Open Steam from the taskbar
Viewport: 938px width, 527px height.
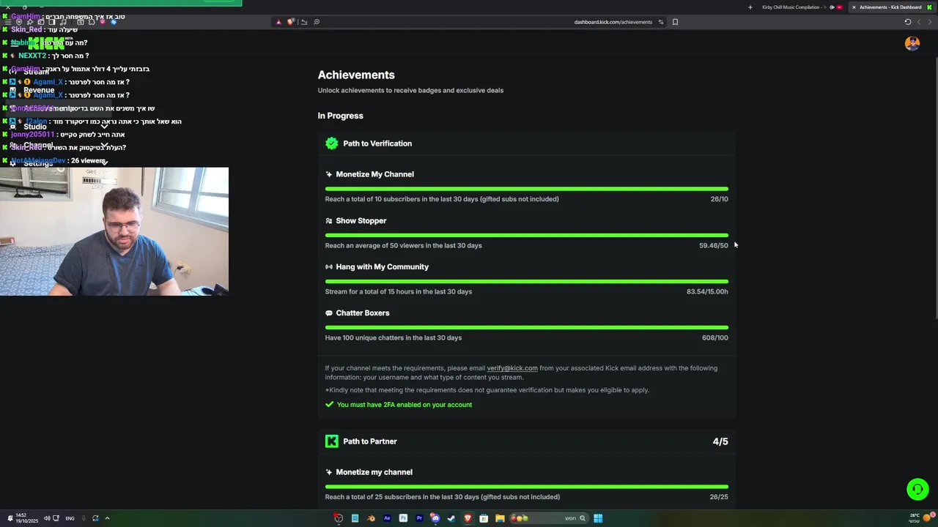pos(451,518)
